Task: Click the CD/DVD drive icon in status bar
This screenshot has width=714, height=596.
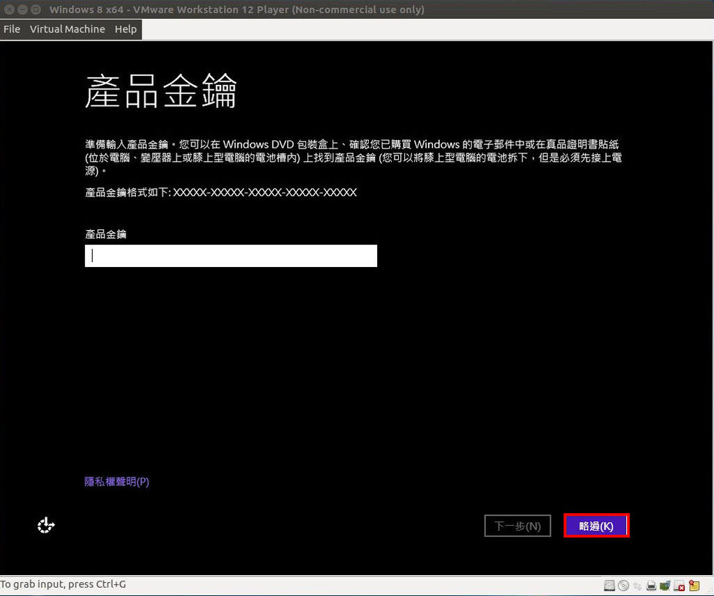Action: [x=623, y=586]
